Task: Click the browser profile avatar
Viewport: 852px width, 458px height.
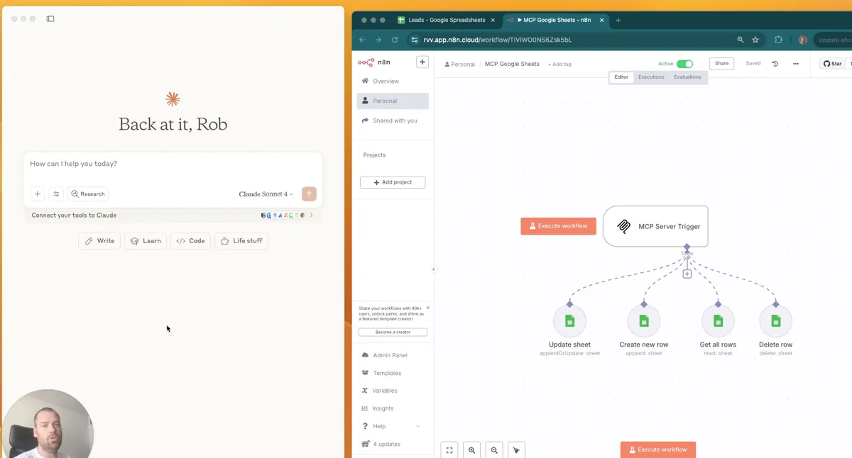Action: coord(803,40)
